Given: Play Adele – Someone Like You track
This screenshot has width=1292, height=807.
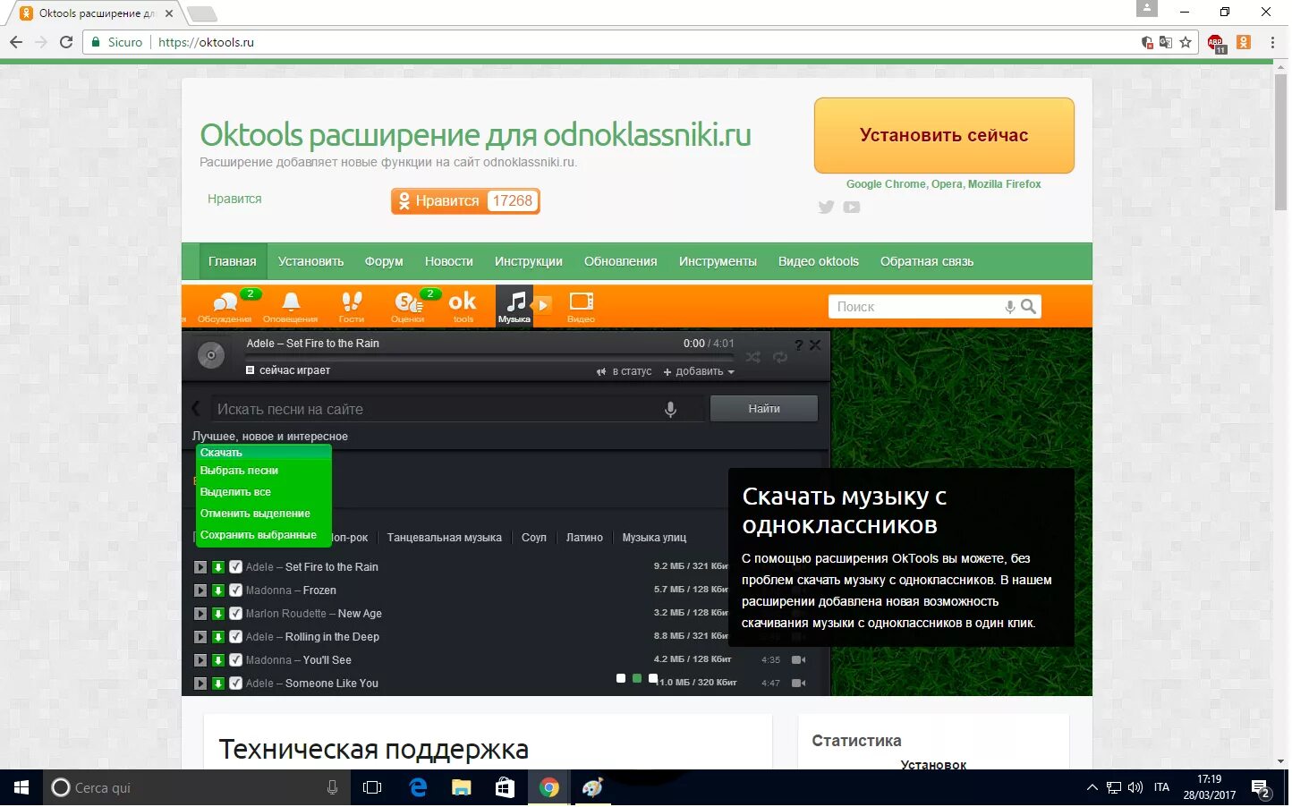Looking at the screenshot, I should (x=200, y=684).
